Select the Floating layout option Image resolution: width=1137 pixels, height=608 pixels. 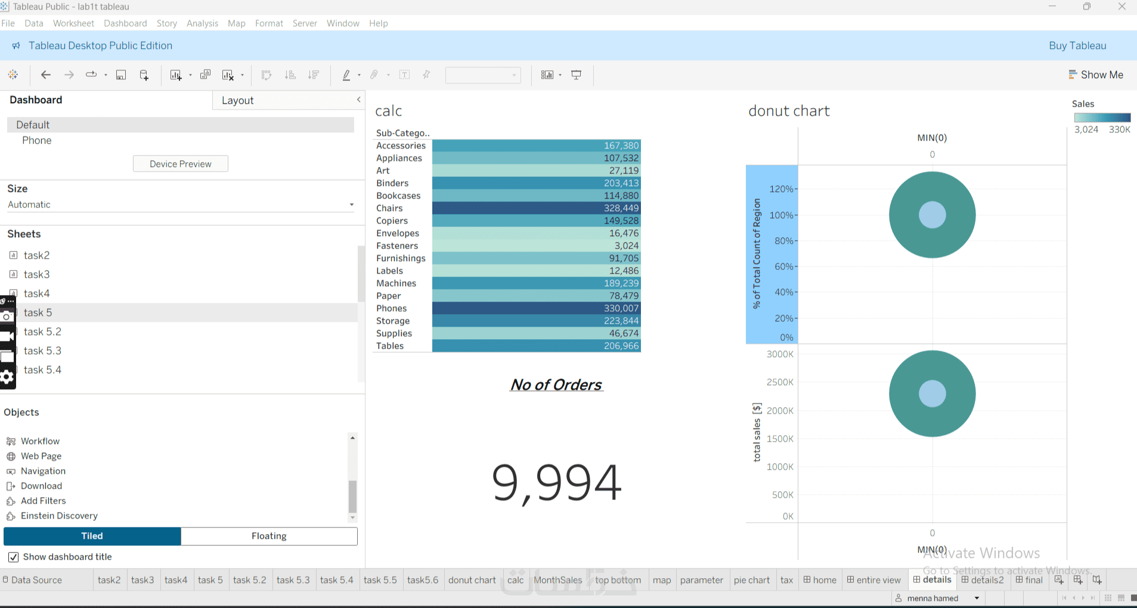pos(269,536)
